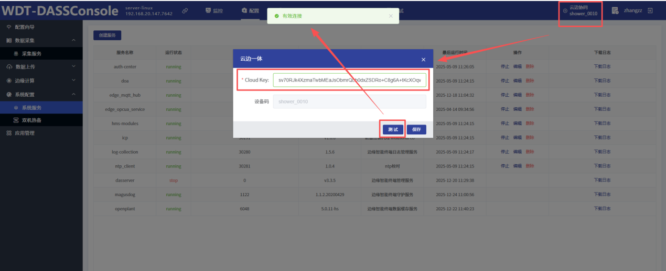Switch to the 监控 top tab
The width and height of the screenshot is (666, 271).
[x=214, y=11]
